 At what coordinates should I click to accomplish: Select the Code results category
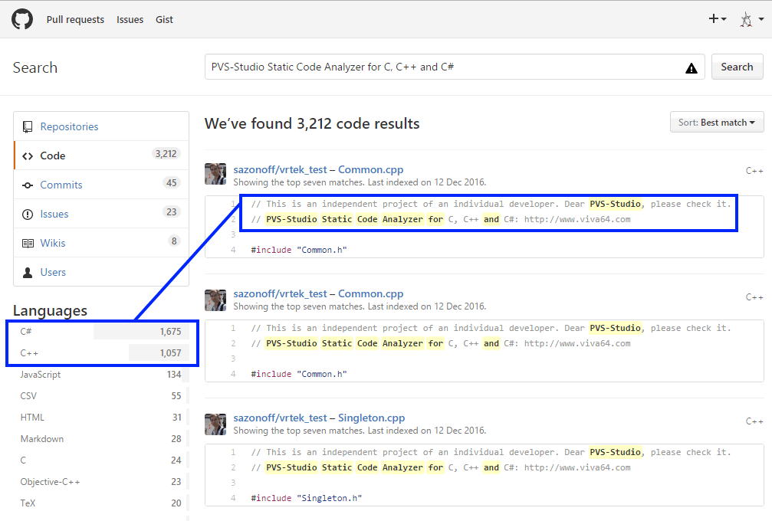click(x=101, y=156)
